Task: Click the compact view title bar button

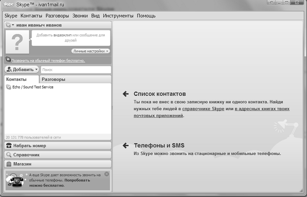Action: pyautogui.click(x=272, y=2)
